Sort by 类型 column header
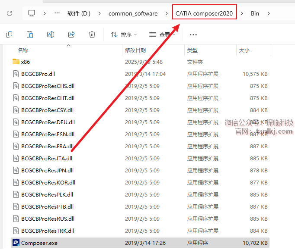The width and height of the screenshot is (295, 250). click(x=192, y=50)
